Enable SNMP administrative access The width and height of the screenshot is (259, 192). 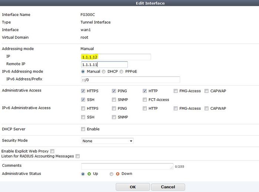point(114,99)
